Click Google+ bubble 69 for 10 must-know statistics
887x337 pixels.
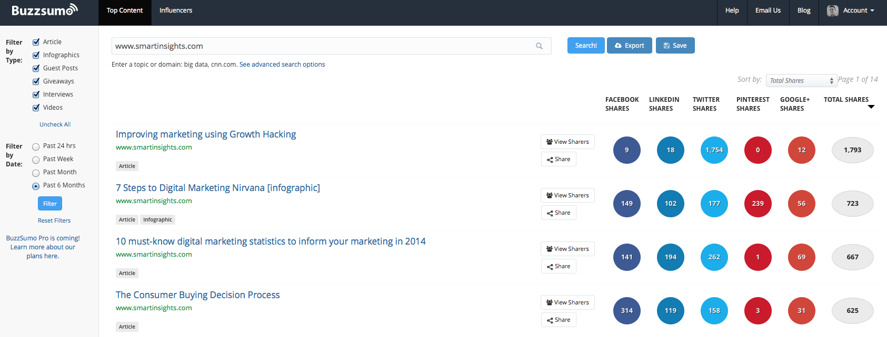802,257
